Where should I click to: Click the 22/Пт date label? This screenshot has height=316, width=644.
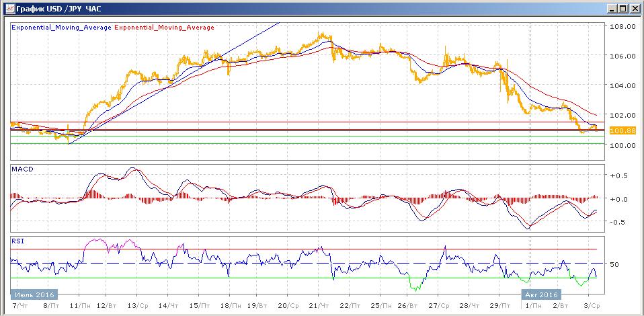(x=351, y=306)
